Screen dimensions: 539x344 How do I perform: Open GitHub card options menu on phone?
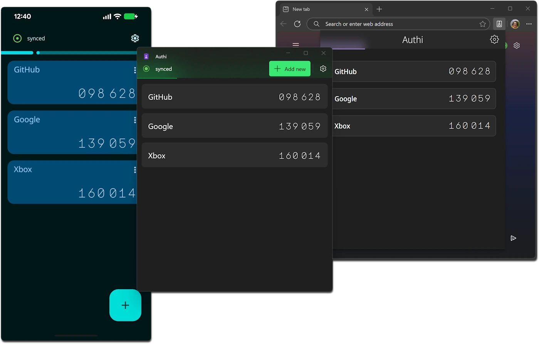point(135,70)
